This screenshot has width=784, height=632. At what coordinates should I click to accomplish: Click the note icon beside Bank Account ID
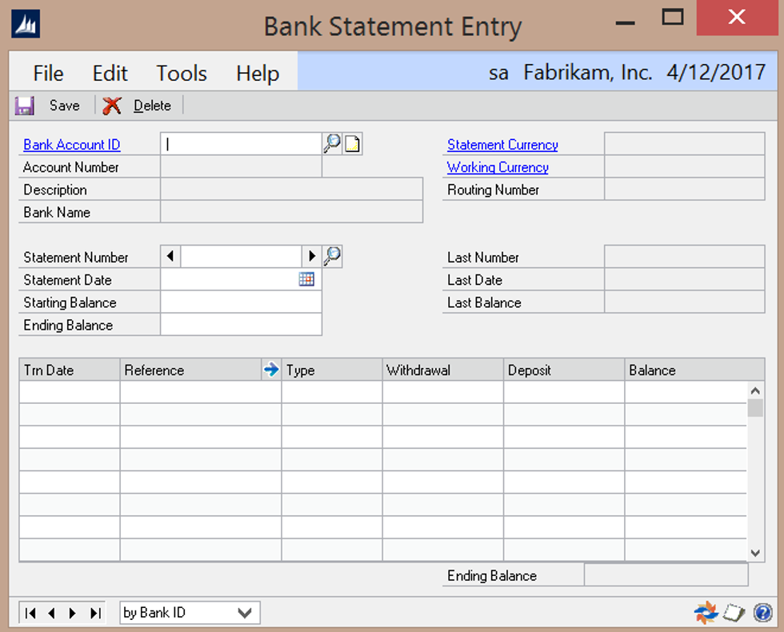point(353,144)
